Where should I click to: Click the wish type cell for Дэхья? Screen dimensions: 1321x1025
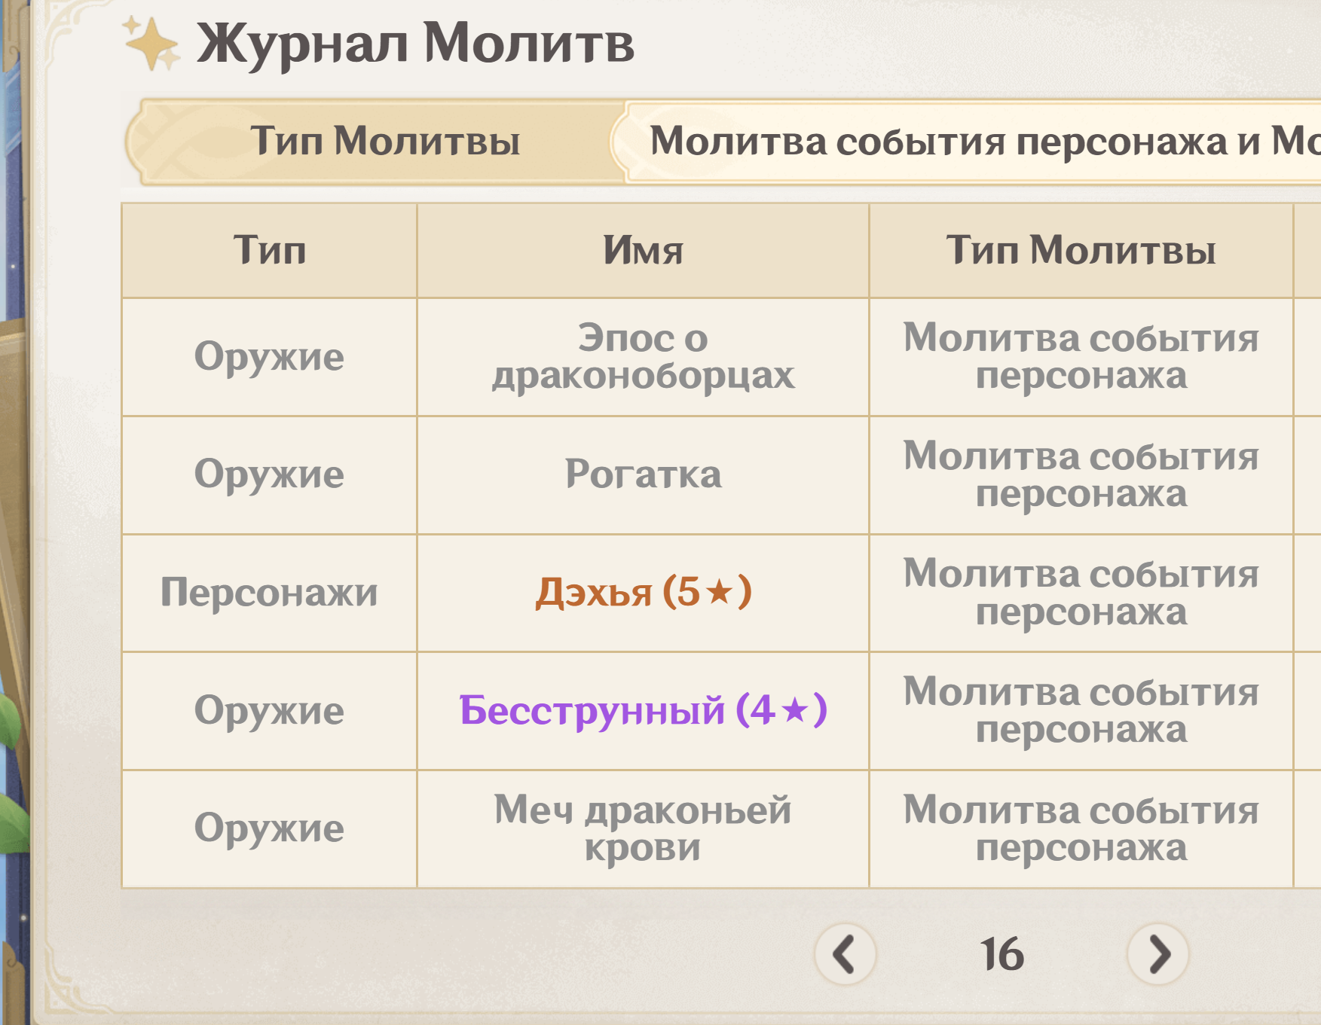coord(1081,593)
